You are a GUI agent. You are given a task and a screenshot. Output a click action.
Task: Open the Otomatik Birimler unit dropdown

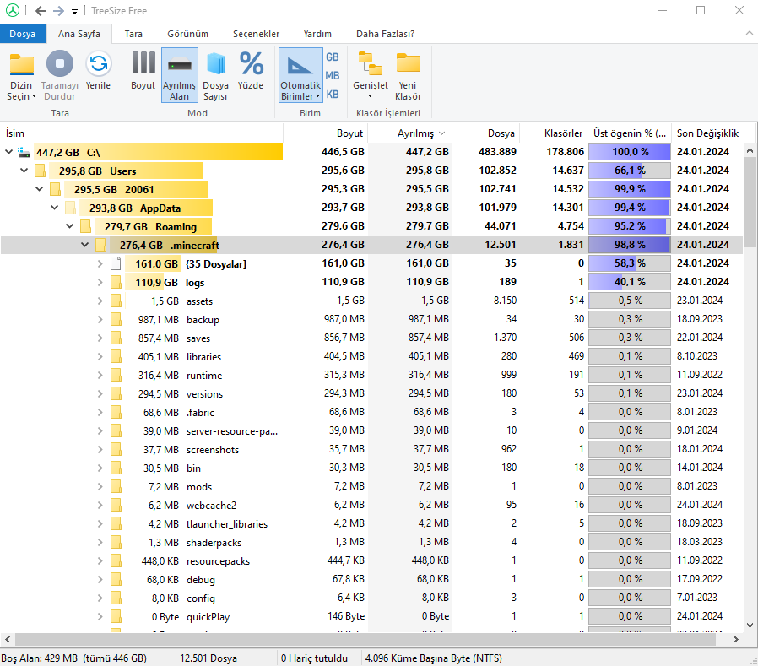tap(300, 91)
